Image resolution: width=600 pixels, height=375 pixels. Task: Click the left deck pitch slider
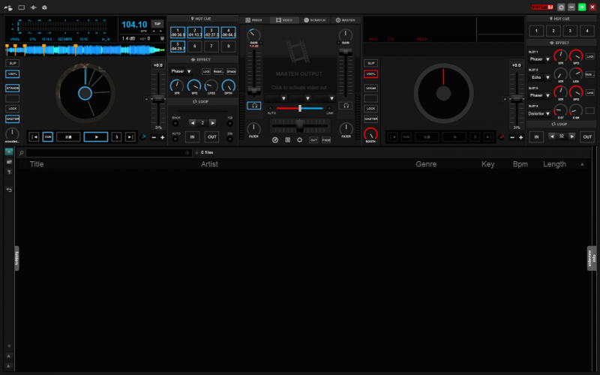(x=157, y=99)
